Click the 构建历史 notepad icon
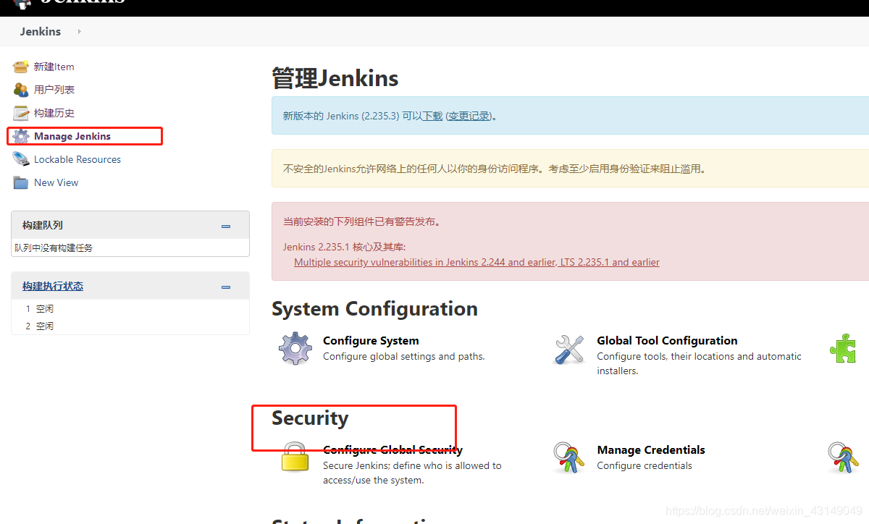Image resolution: width=869 pixels, height=524 pixels. pyautogui.click(x=20, y=113)
